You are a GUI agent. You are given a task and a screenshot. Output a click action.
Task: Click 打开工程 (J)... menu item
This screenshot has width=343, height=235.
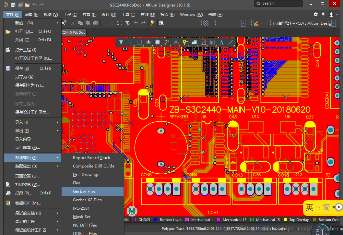point(32,50)
